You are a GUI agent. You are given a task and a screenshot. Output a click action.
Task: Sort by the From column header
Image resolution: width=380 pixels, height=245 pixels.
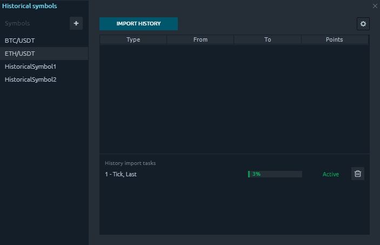[x=201, y=39]
